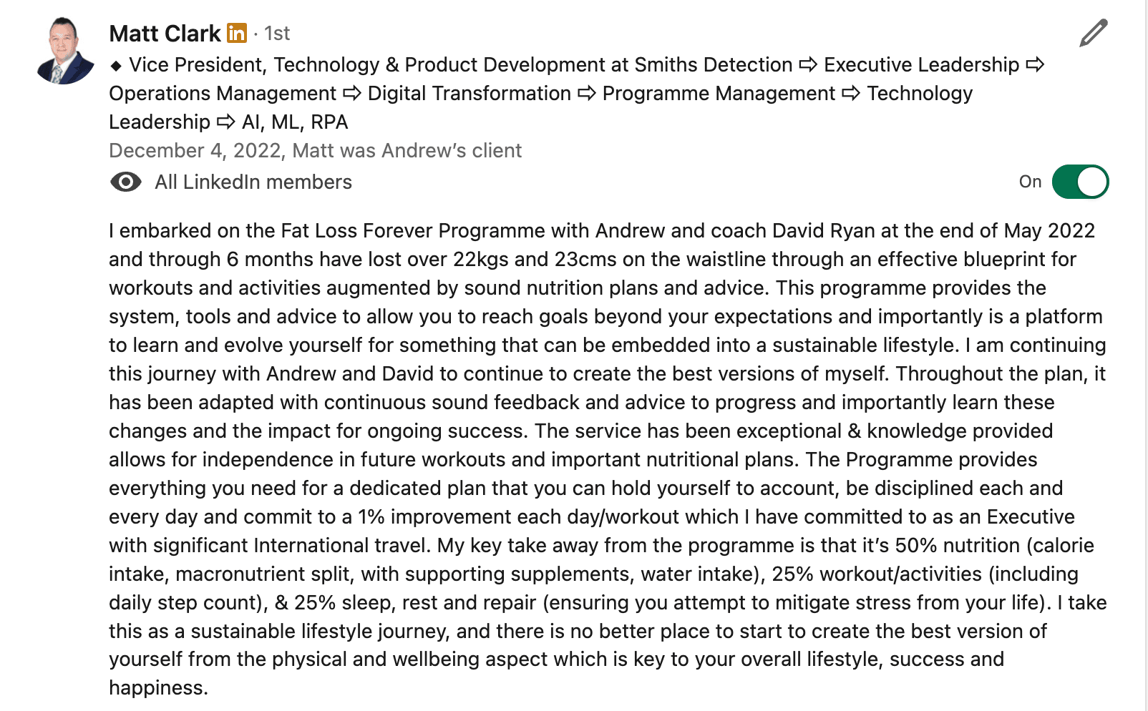Turn off the recommendation visibility switch
The height and width of the screenshot is (711, 1148).
1080,182
